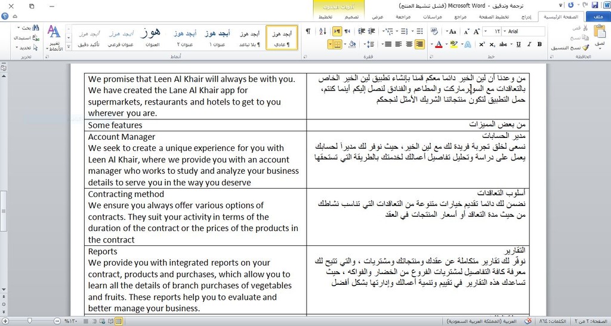The width and height of the screenshot is (611, 326).
Task: Open the multilevel list dropdown
Action: 382,31
